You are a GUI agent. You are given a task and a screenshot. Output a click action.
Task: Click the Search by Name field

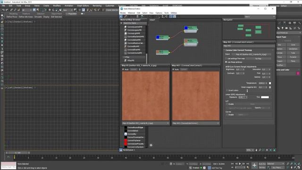[134, 23]
